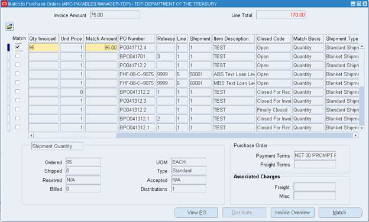This screenshot has height=222, width=369.
Task: Click the Received field showing N/A
Action: pos(83,180)
